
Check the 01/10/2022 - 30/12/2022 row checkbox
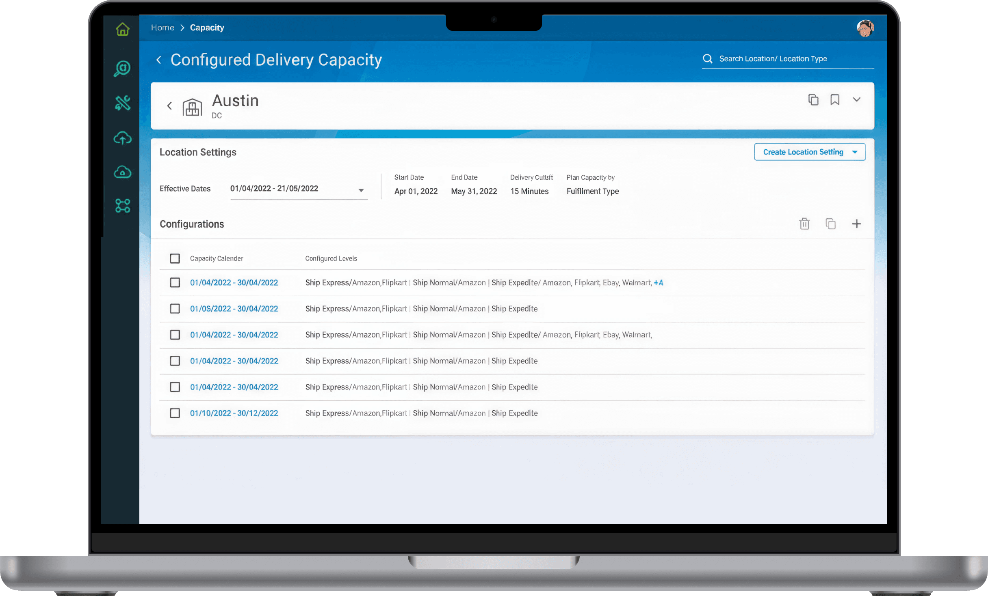coord(175,413)
